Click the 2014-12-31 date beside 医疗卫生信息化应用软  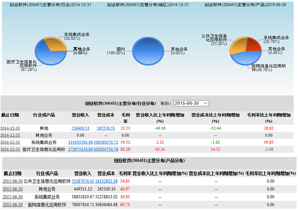point(10,149)
